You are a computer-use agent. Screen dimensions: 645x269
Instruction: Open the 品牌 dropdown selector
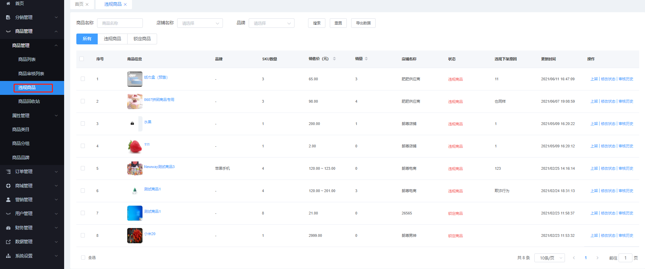[x=271, y=23]
